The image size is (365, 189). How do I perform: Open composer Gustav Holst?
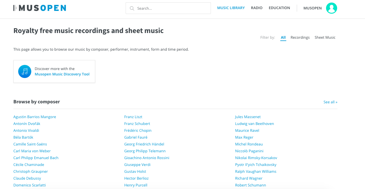click(x=135, y=172)
